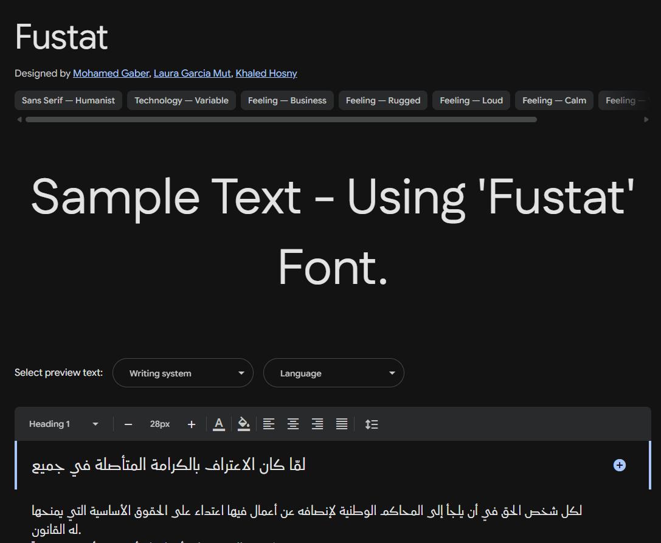Open the Language dropdown
The image size is (661, 543).
(x=333, y=373)
